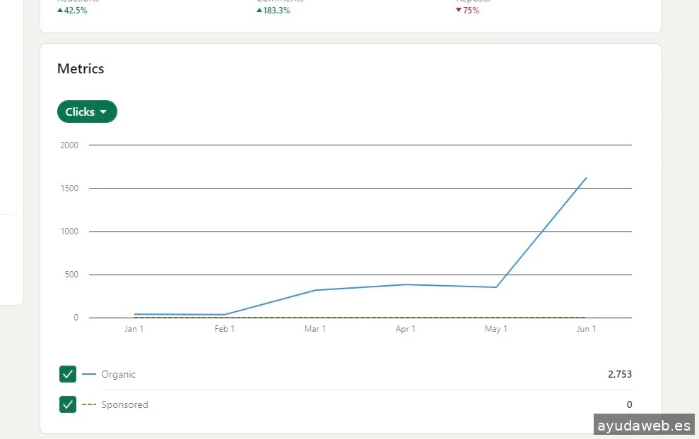The height and width of the screenshot is (439, 699).
Task: Click the dashed Sponsored line swatch in legend
Action: [x=89, y=404]
